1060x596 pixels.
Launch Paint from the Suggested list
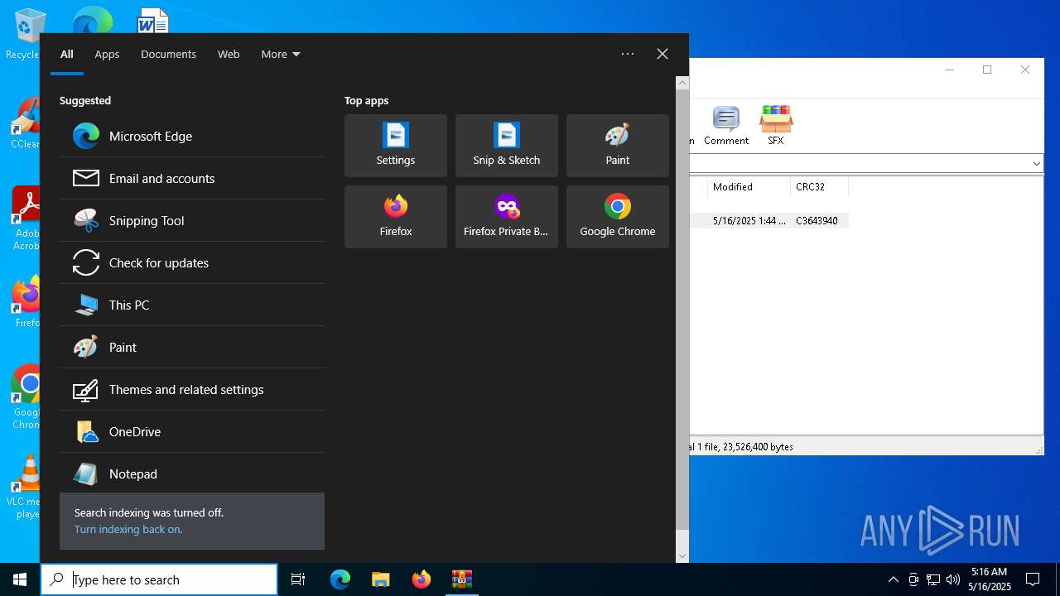pos(192,347)
